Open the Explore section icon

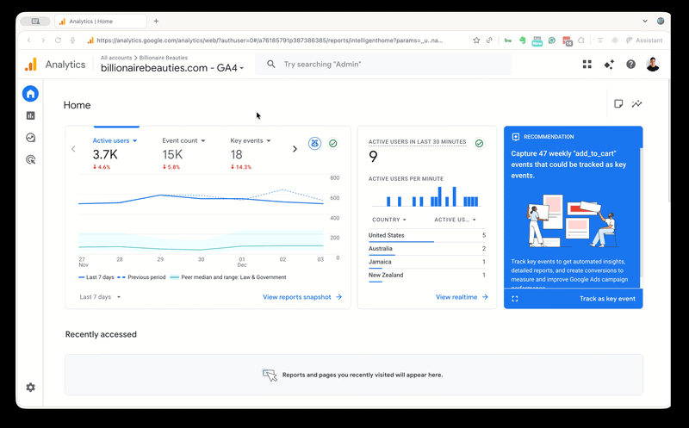(x=31, y=138)
